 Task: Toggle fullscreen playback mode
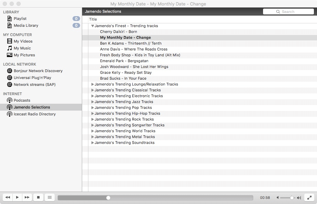point(309,197)
